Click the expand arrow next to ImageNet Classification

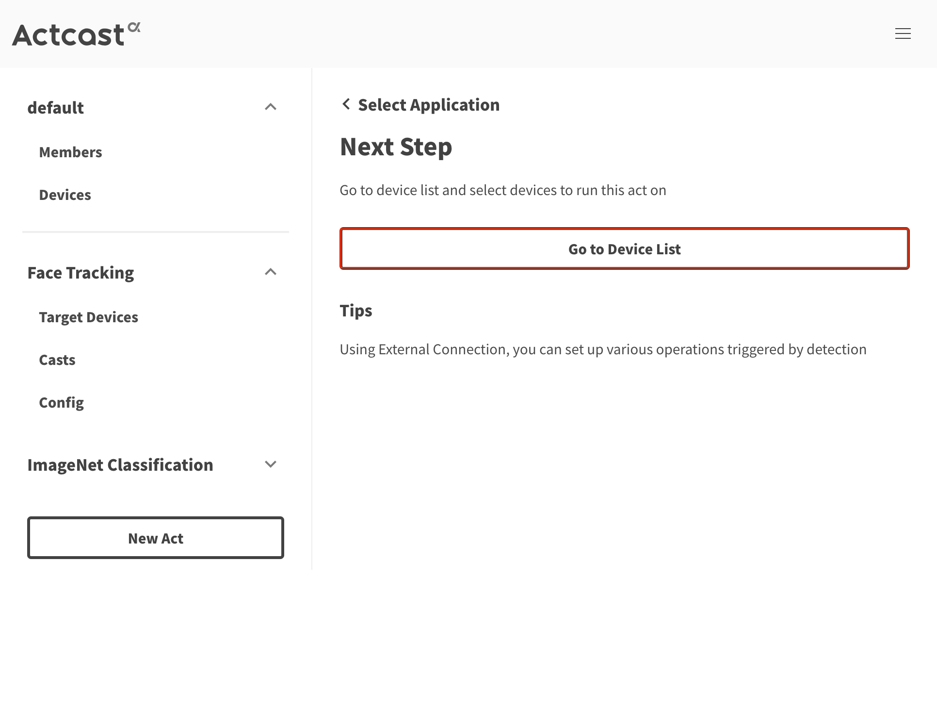coord(271,464)
